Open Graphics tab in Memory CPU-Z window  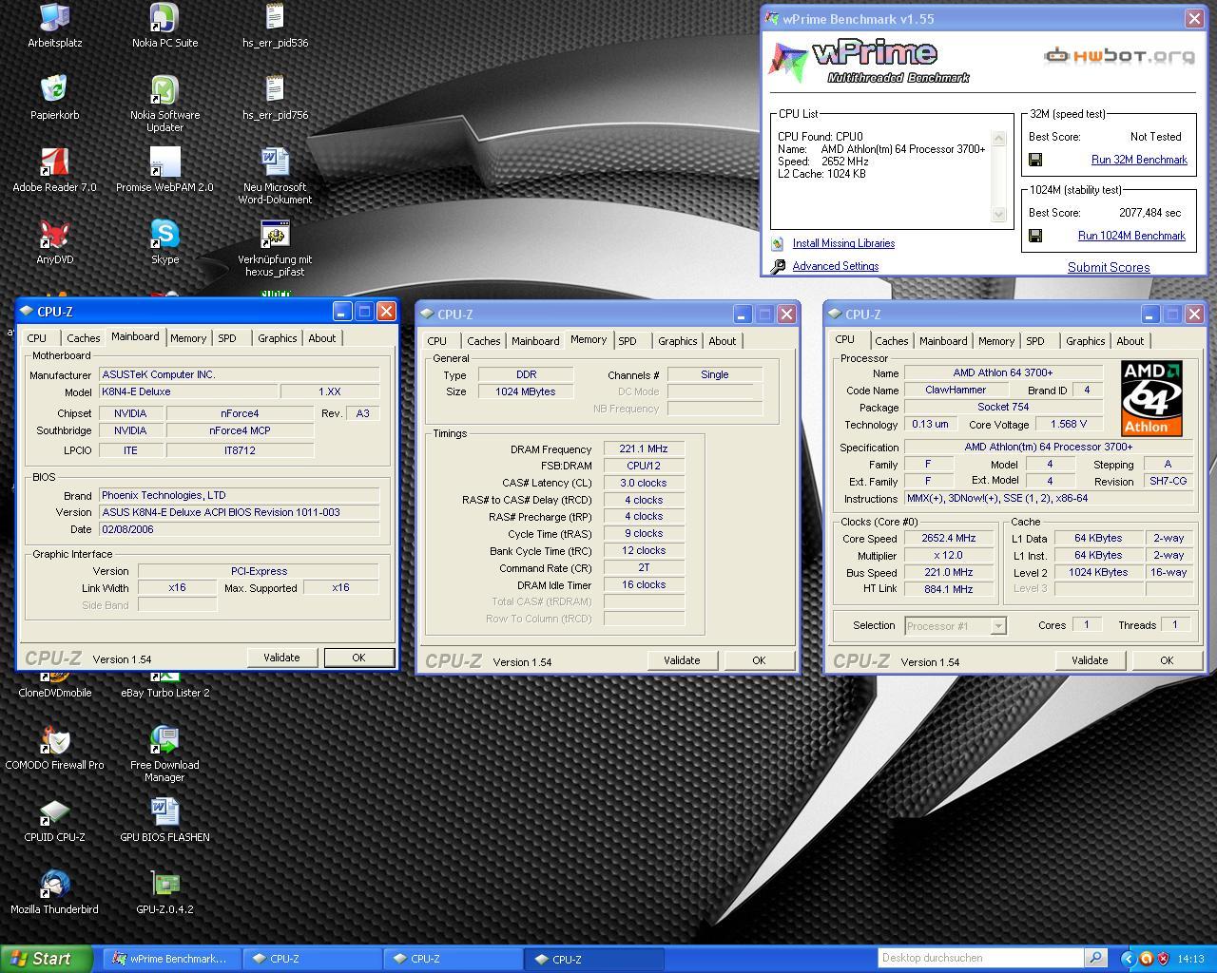tap(677, 341)
